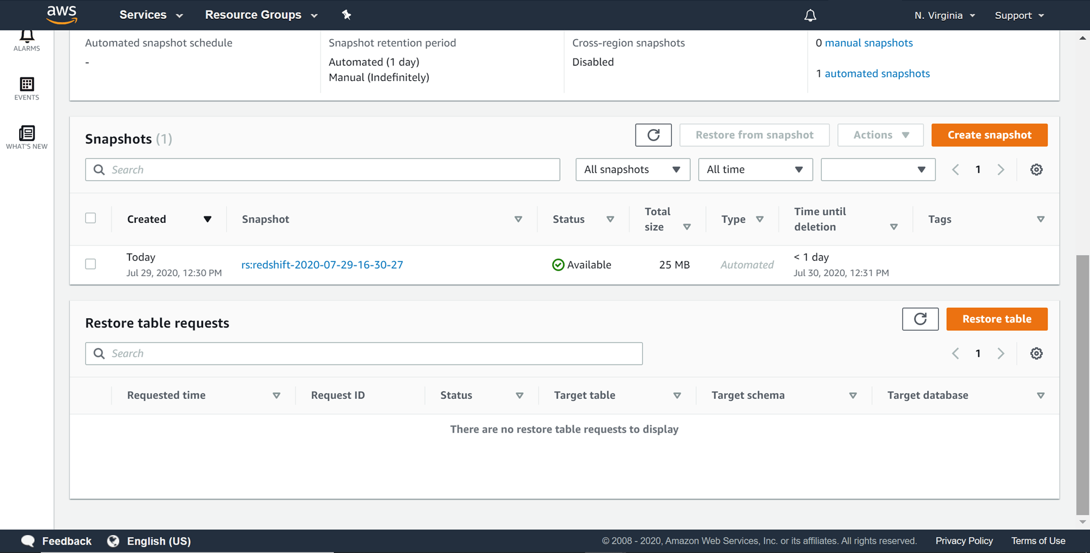Image resolution: width=1090 pixels, height=553 pixels.
Task: Click in the Snapshots search field
Action: [322, 169]
